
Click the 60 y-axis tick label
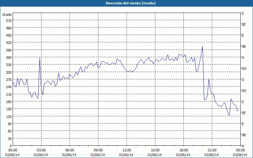tap(10, 131)
